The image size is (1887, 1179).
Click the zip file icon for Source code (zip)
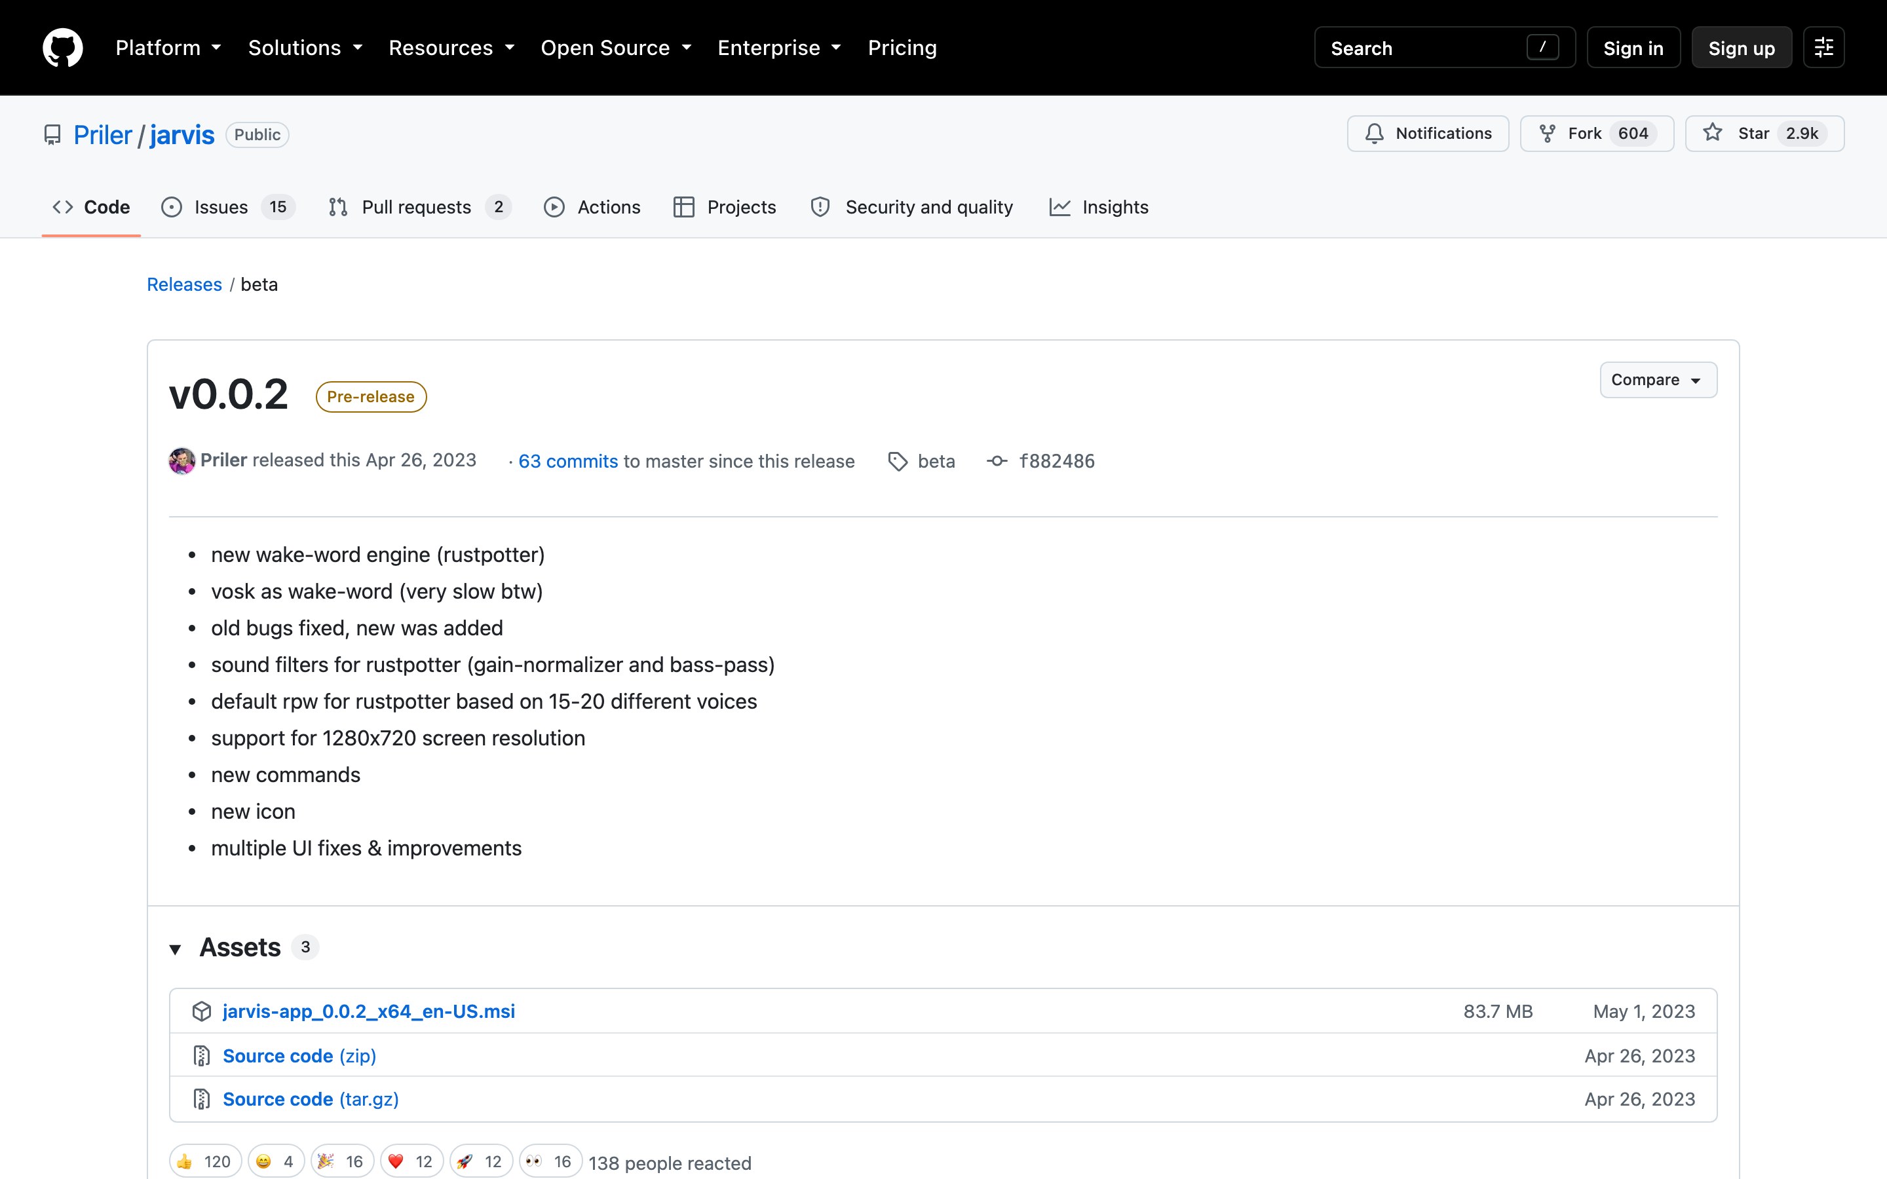click(202, 1056)
